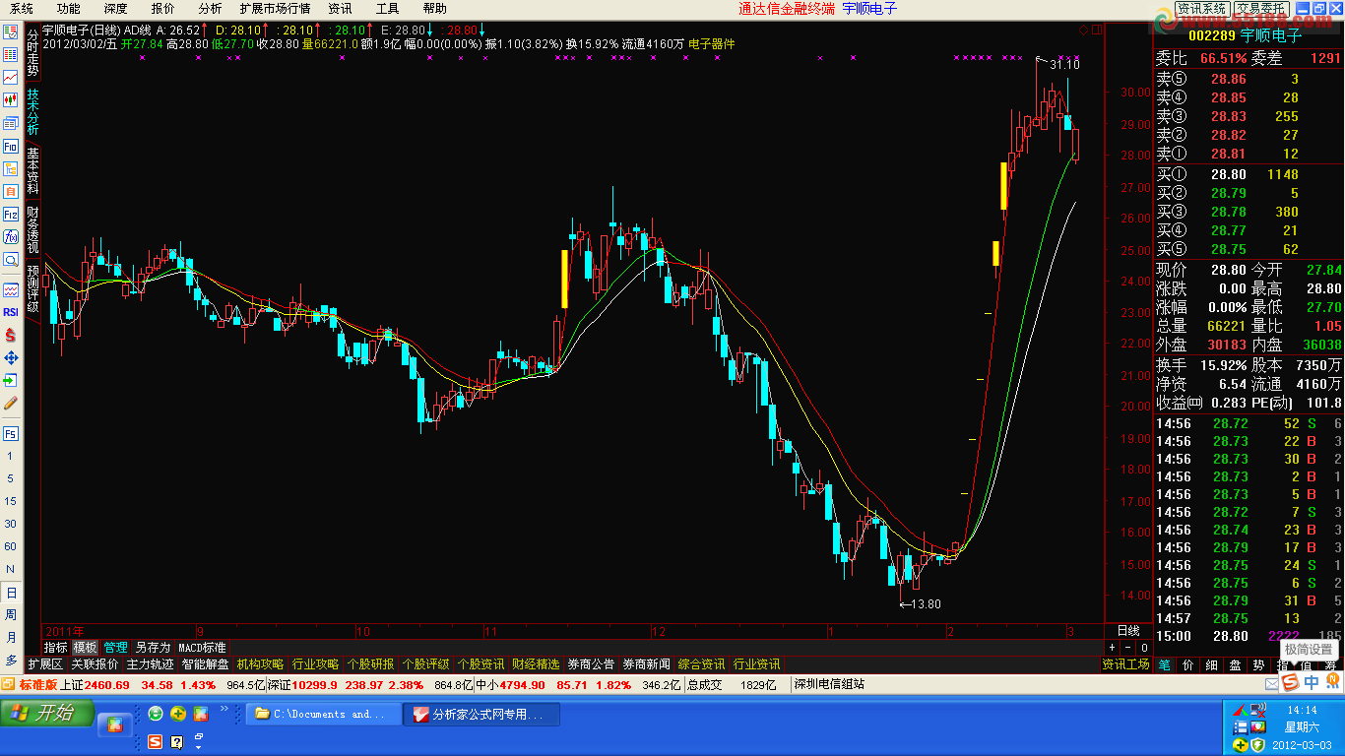Open the 财务透视 vertical tab

pos(32,229)
